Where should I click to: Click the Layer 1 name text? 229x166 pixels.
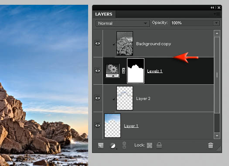pyautogui.click(x=131, y=126)
